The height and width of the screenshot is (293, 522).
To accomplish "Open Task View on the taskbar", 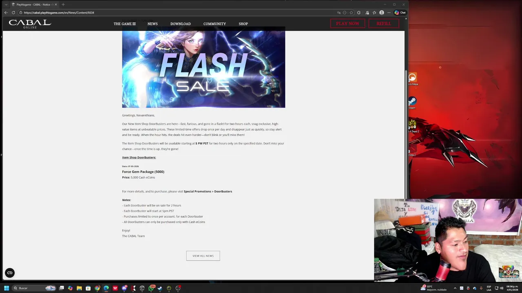I will 62,288.
